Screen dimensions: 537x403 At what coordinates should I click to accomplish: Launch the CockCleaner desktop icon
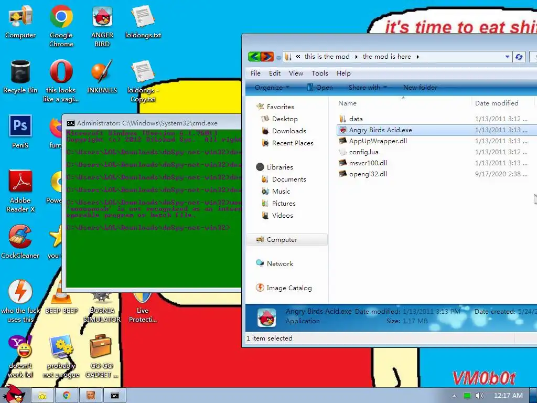(20, 242)
